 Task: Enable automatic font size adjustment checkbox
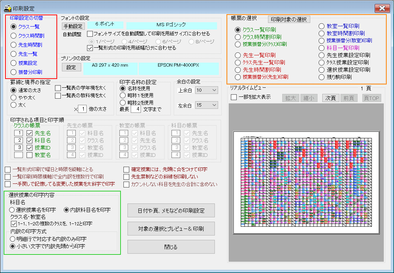[90, 33]
